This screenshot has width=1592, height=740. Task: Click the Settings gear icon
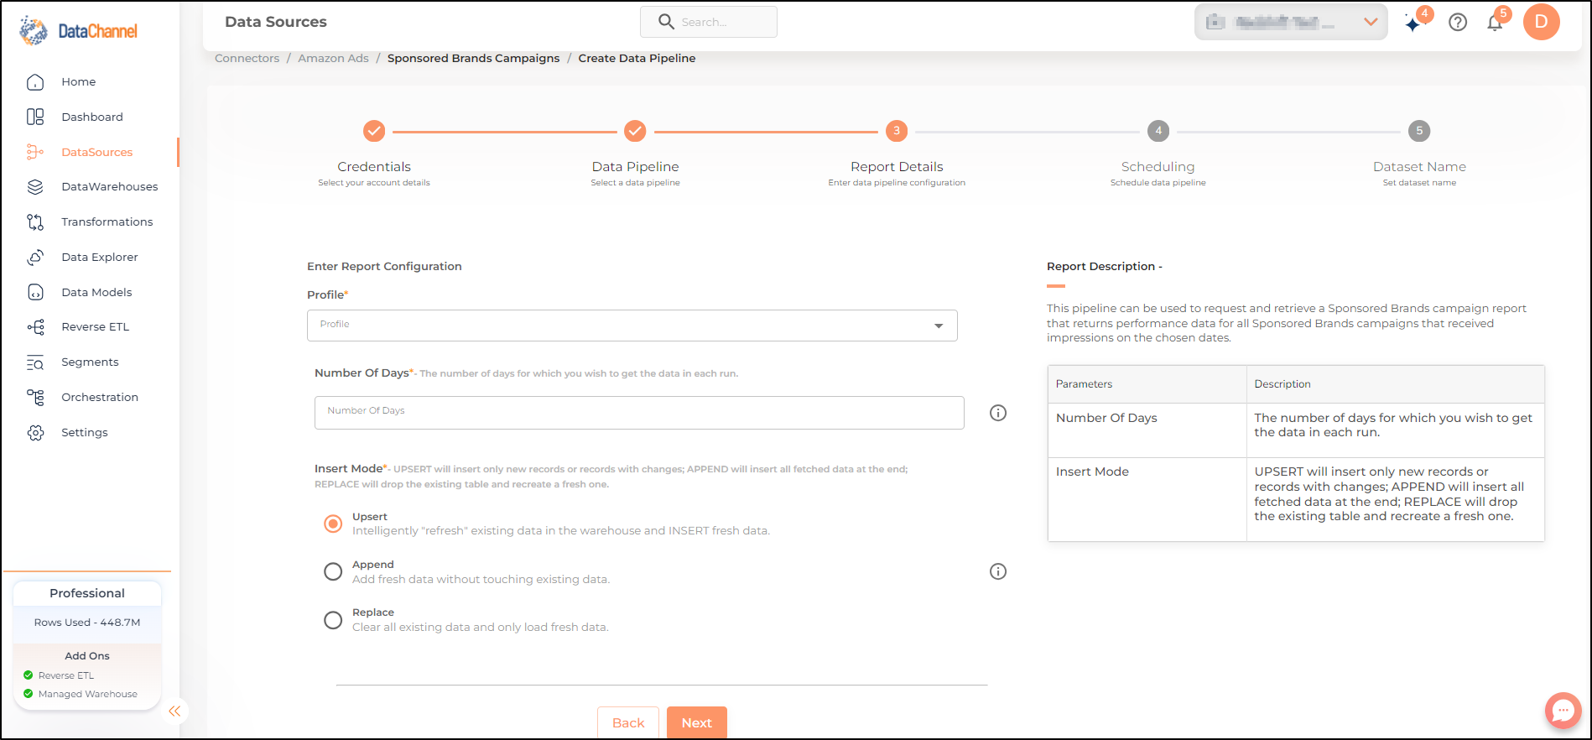point(35,432)
